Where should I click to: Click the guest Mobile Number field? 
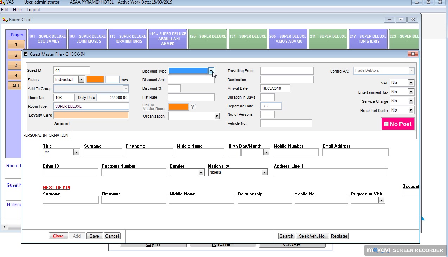click(296, 152)
